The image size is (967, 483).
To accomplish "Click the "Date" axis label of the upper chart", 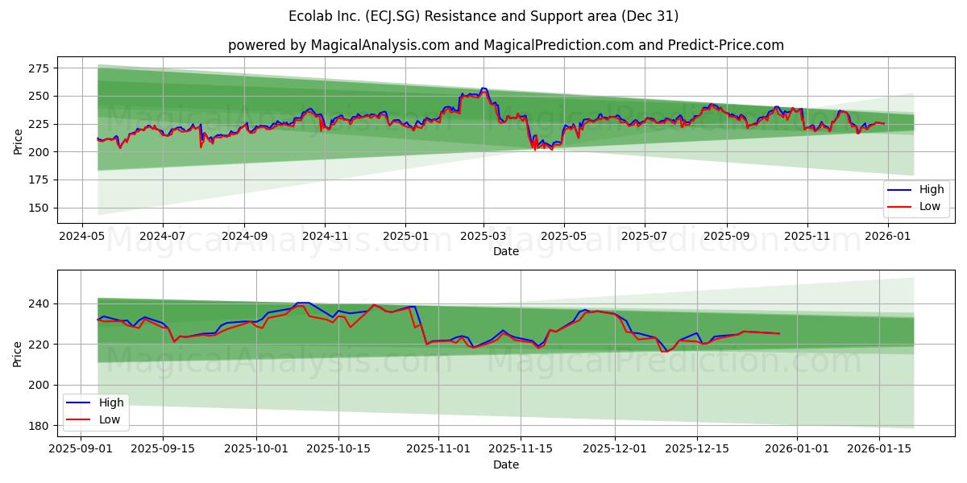I will [x=506, y=252].
